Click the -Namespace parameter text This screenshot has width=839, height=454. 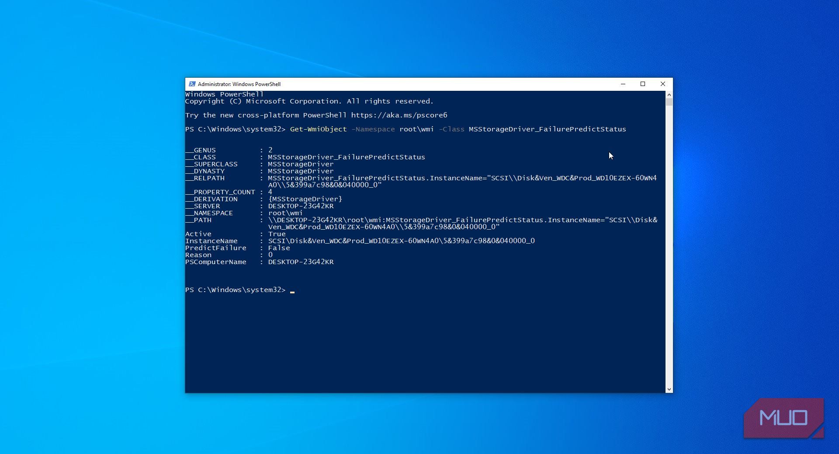(373, 129)
